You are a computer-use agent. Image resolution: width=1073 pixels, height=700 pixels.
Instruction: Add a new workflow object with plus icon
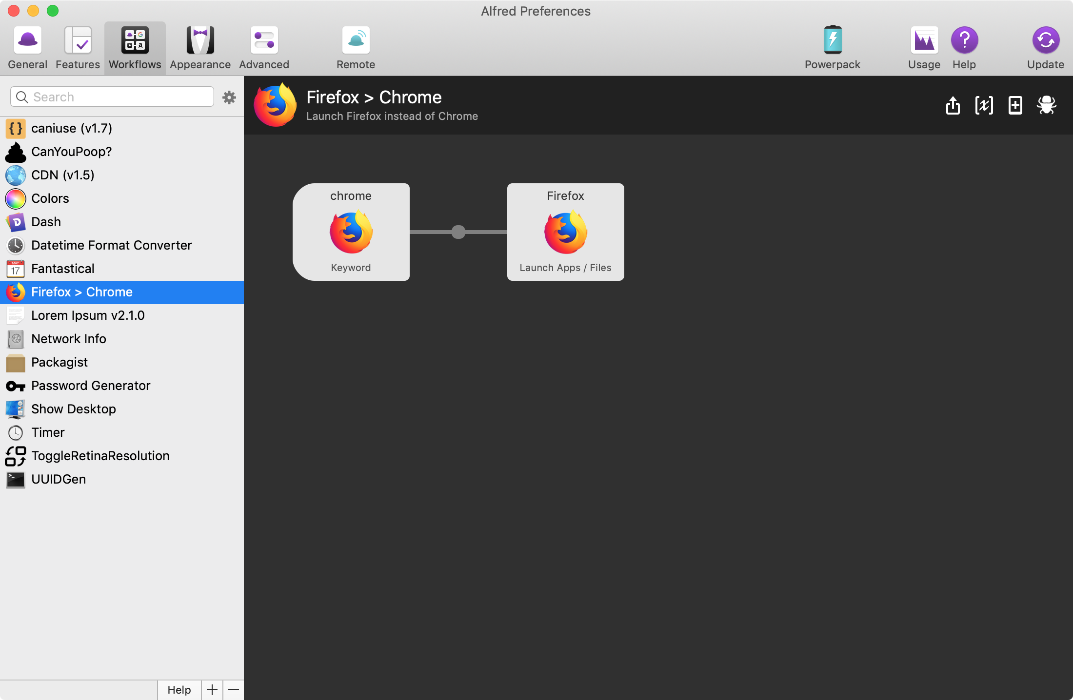coord(1015,105)
